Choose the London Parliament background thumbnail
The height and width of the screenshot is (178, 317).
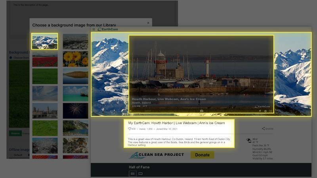45,111
